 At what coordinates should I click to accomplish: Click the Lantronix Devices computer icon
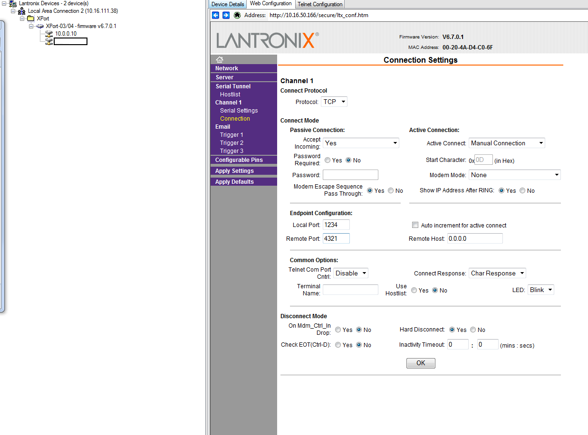[13, 3]
